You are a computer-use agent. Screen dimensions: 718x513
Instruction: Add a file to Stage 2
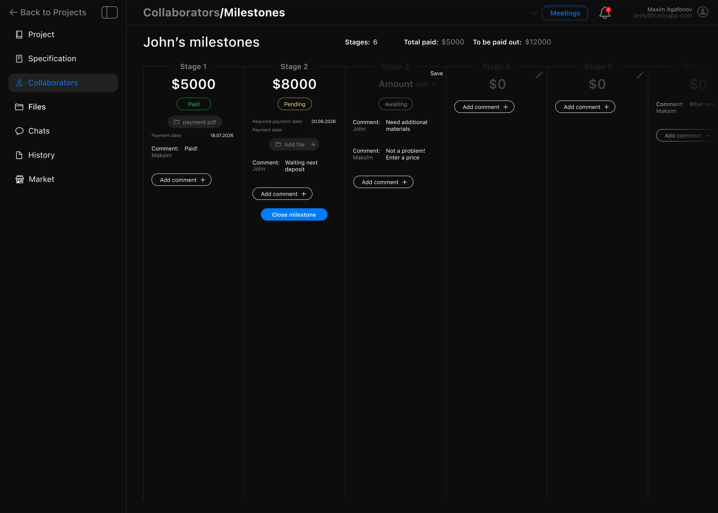[x=294, y=144]
